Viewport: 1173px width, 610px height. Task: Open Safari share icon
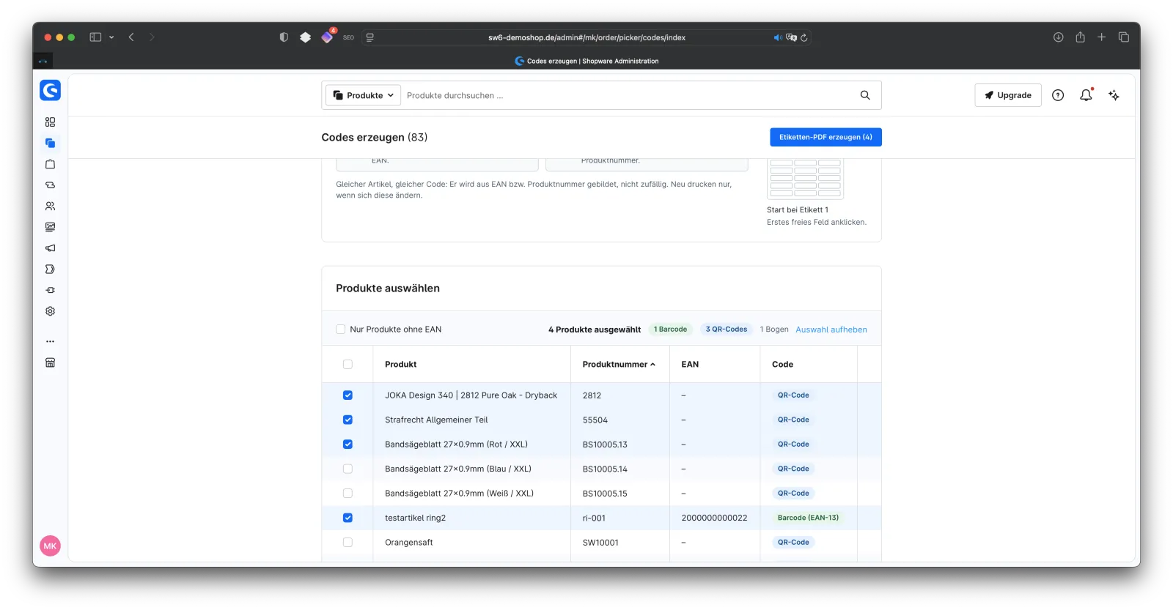coord(1080,37)
